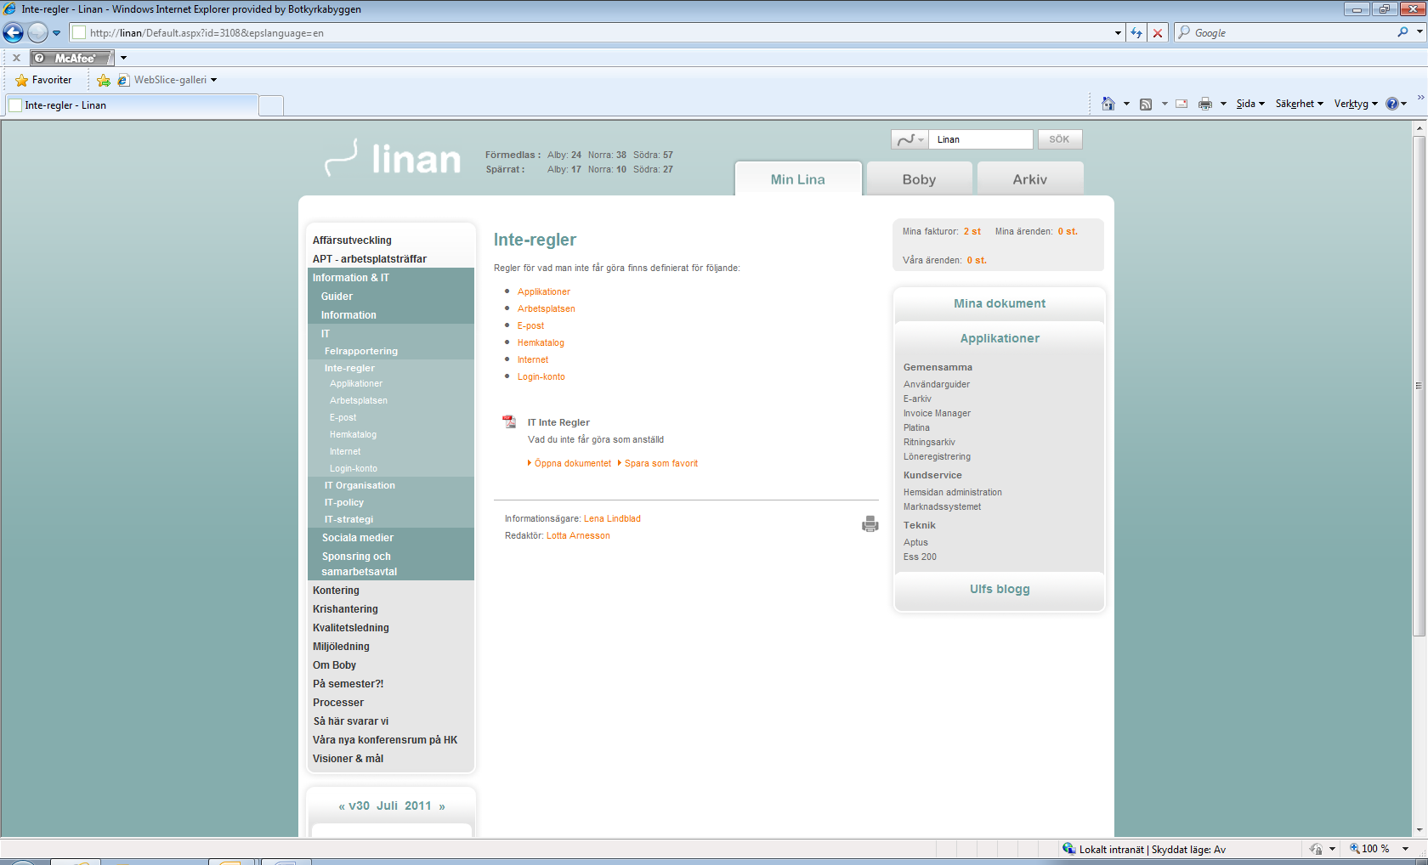The height and width of the screenshot is (865, 1428).
Task: Switch to the Min Lina tab
Action: pos(798,179)
